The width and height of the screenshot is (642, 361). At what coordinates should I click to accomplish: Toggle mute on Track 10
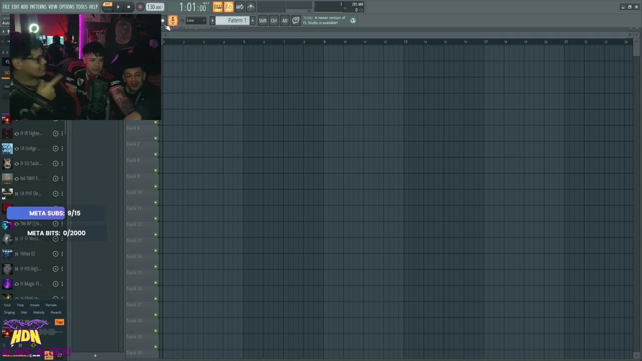point(155,203)
